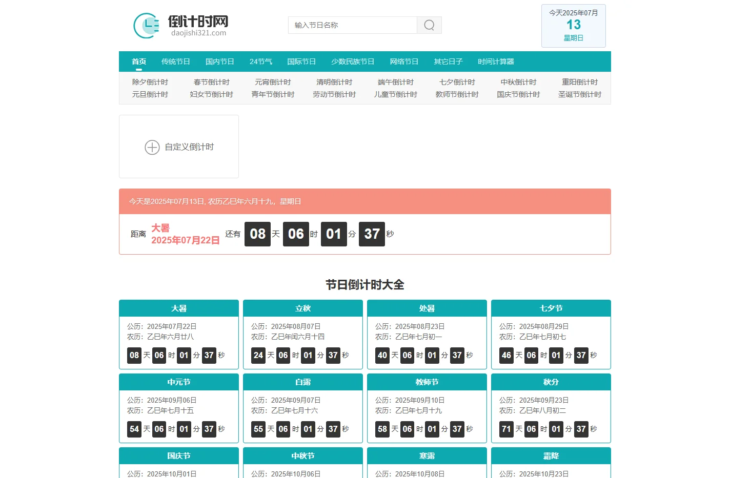The height and width of the screenshot is (478, 730).
Task: Open 圣诞节倒计时 link
Action: coord(580,94)
